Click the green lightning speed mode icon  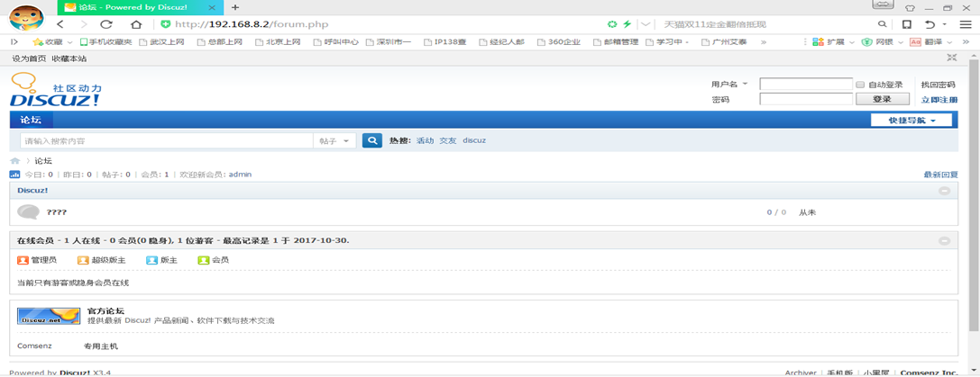coord(627,24)
